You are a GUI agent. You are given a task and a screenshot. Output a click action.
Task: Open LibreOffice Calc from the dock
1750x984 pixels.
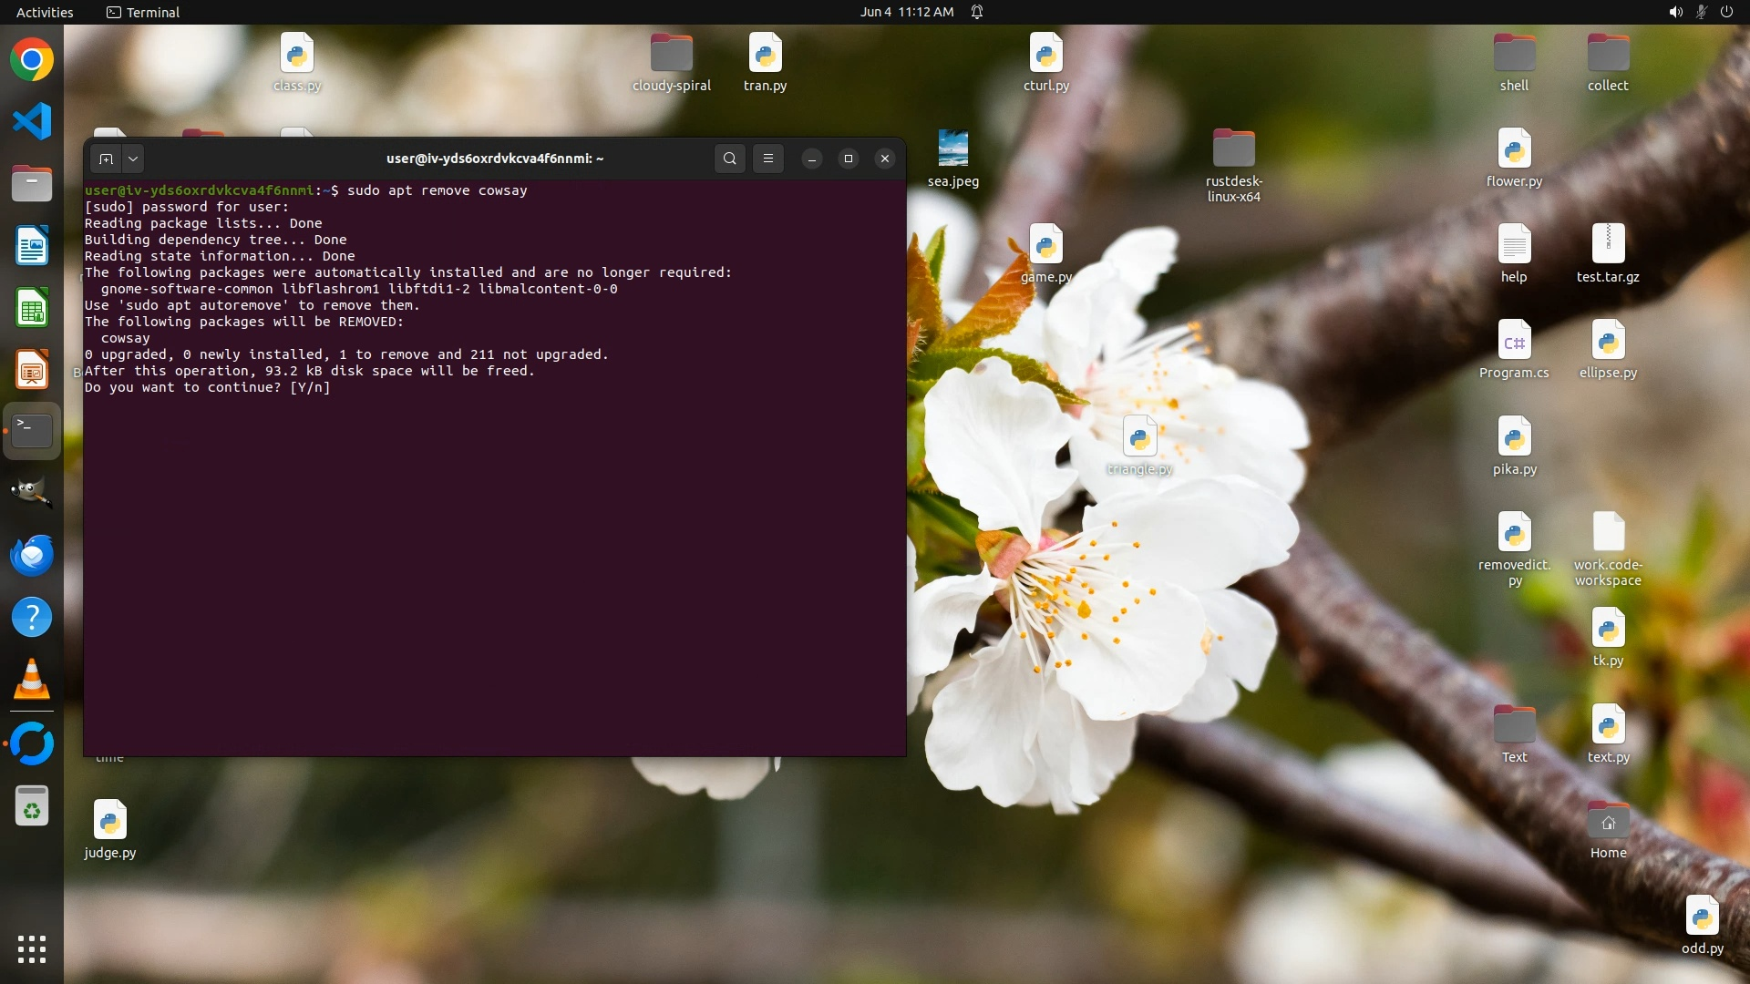tap(32, 308)
